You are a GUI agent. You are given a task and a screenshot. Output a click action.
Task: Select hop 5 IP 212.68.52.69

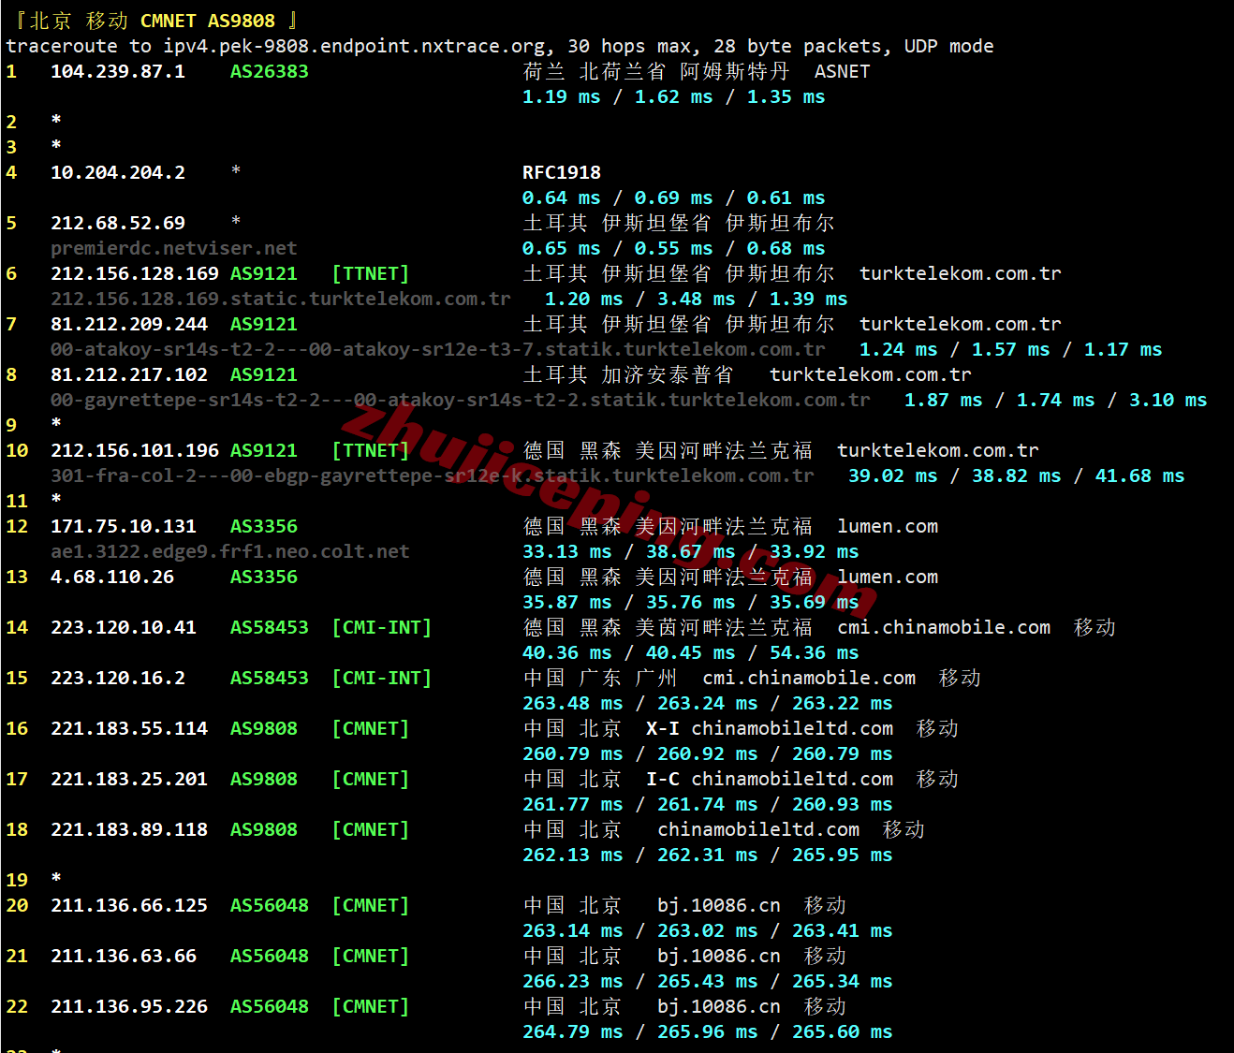pos(118,223)
